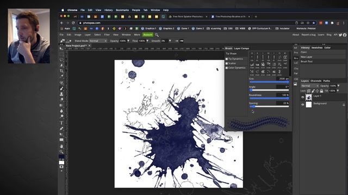The height and width of the screenshot is (195, 348).
Task: Open the LaC side panel icon
Action: (296, 63)
